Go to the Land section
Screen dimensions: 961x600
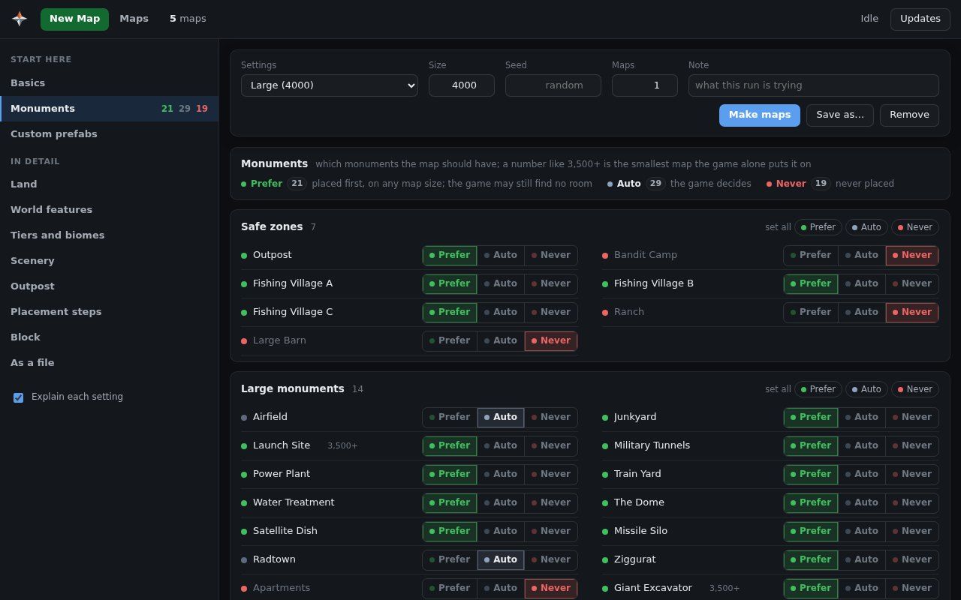tap(110, 184)
